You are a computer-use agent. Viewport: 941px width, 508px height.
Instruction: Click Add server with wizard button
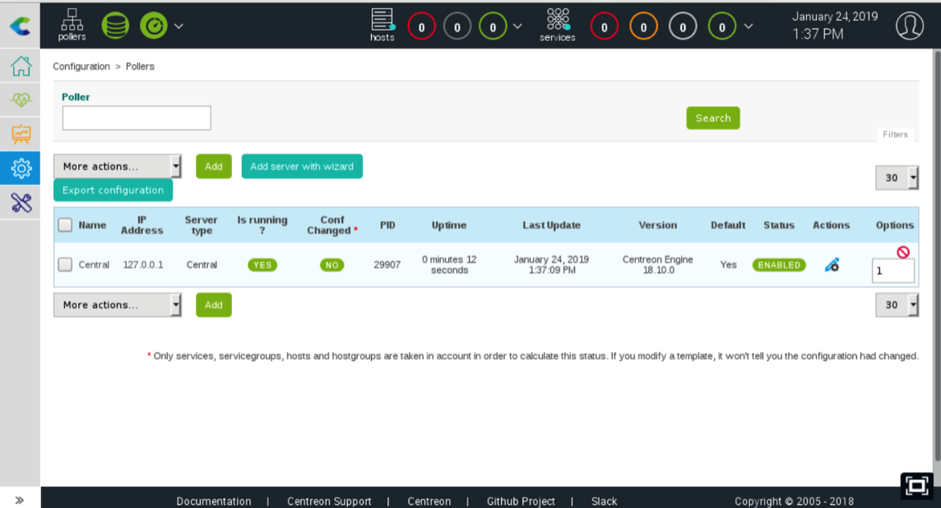pyautogui.click(x=302, y=166)
